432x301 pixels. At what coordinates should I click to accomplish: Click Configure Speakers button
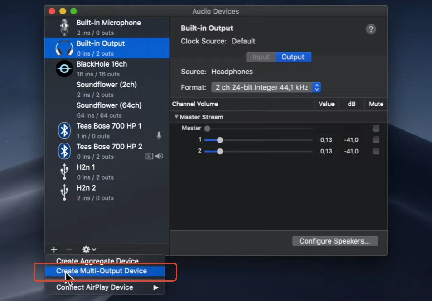(335, 241)
